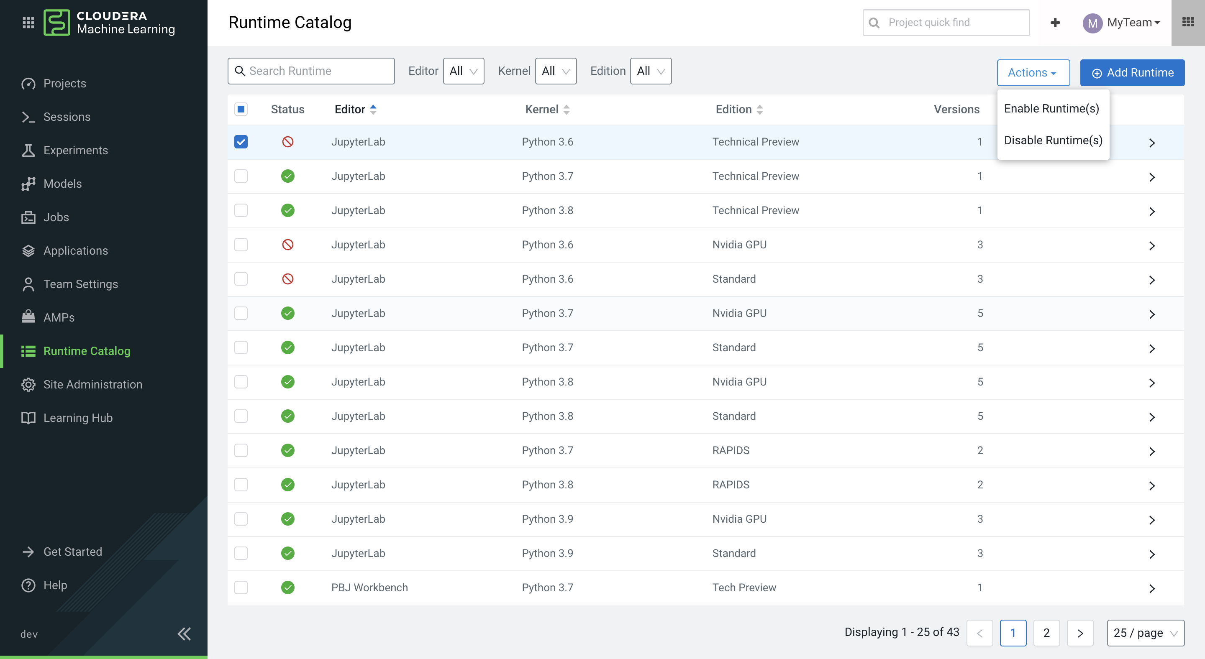Click inside the Search Runtime field
Screen dimensions: 1205x659
311,71
